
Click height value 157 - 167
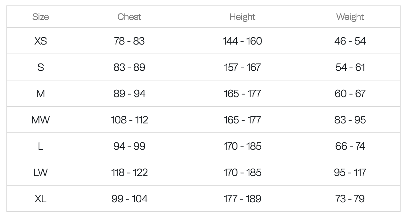point(242,67)
